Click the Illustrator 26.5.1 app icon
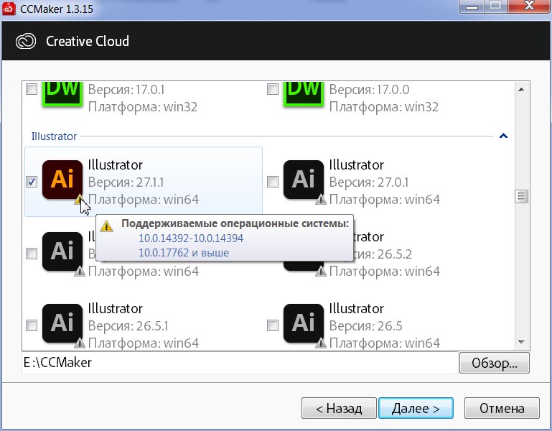This screenshot has height=431, width=552. (62, 323)
